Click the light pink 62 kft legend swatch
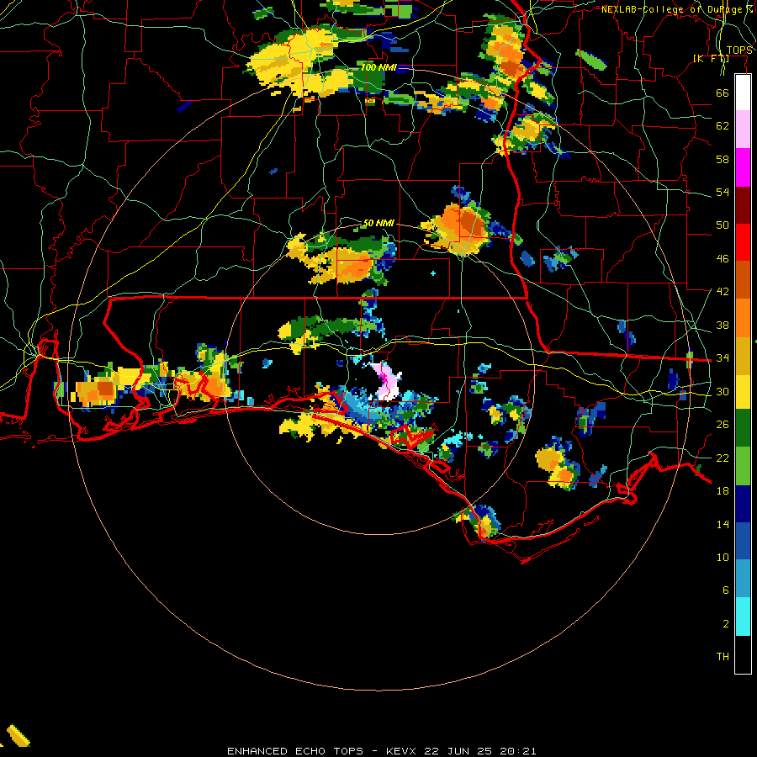 click(743, 129)
